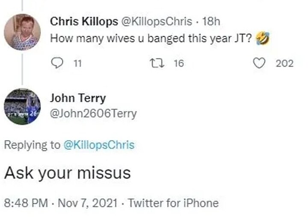This screenshot has height=217, width=308.
Task: Click the 8:48 PM tweet time
Action: pyautogui.click(x=26, y=202)
